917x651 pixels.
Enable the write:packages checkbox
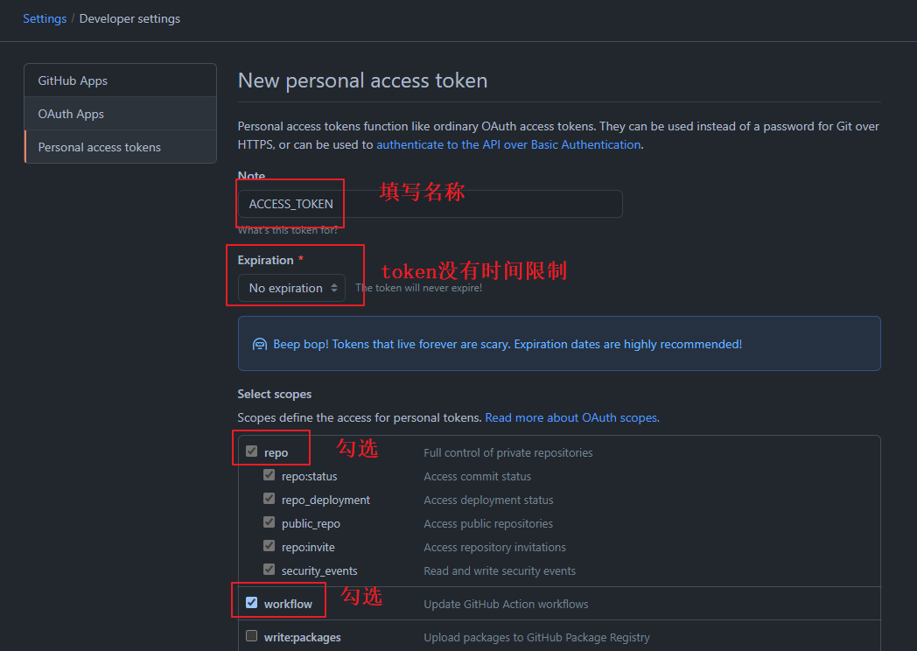252,636
